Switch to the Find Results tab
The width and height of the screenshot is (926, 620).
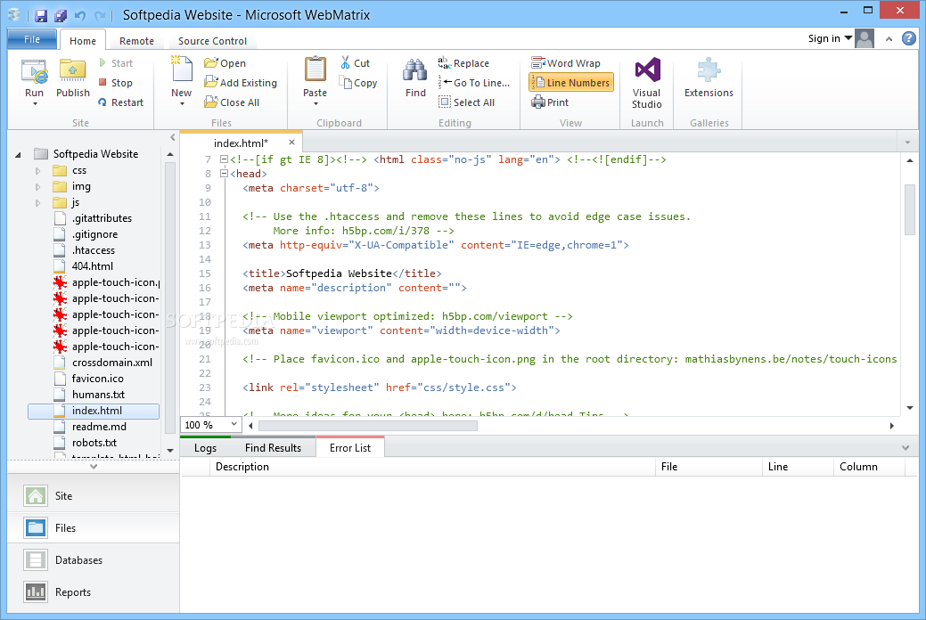coord(273,447)
